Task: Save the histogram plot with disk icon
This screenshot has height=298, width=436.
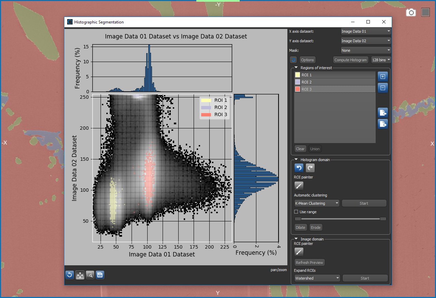Action: 100,275
